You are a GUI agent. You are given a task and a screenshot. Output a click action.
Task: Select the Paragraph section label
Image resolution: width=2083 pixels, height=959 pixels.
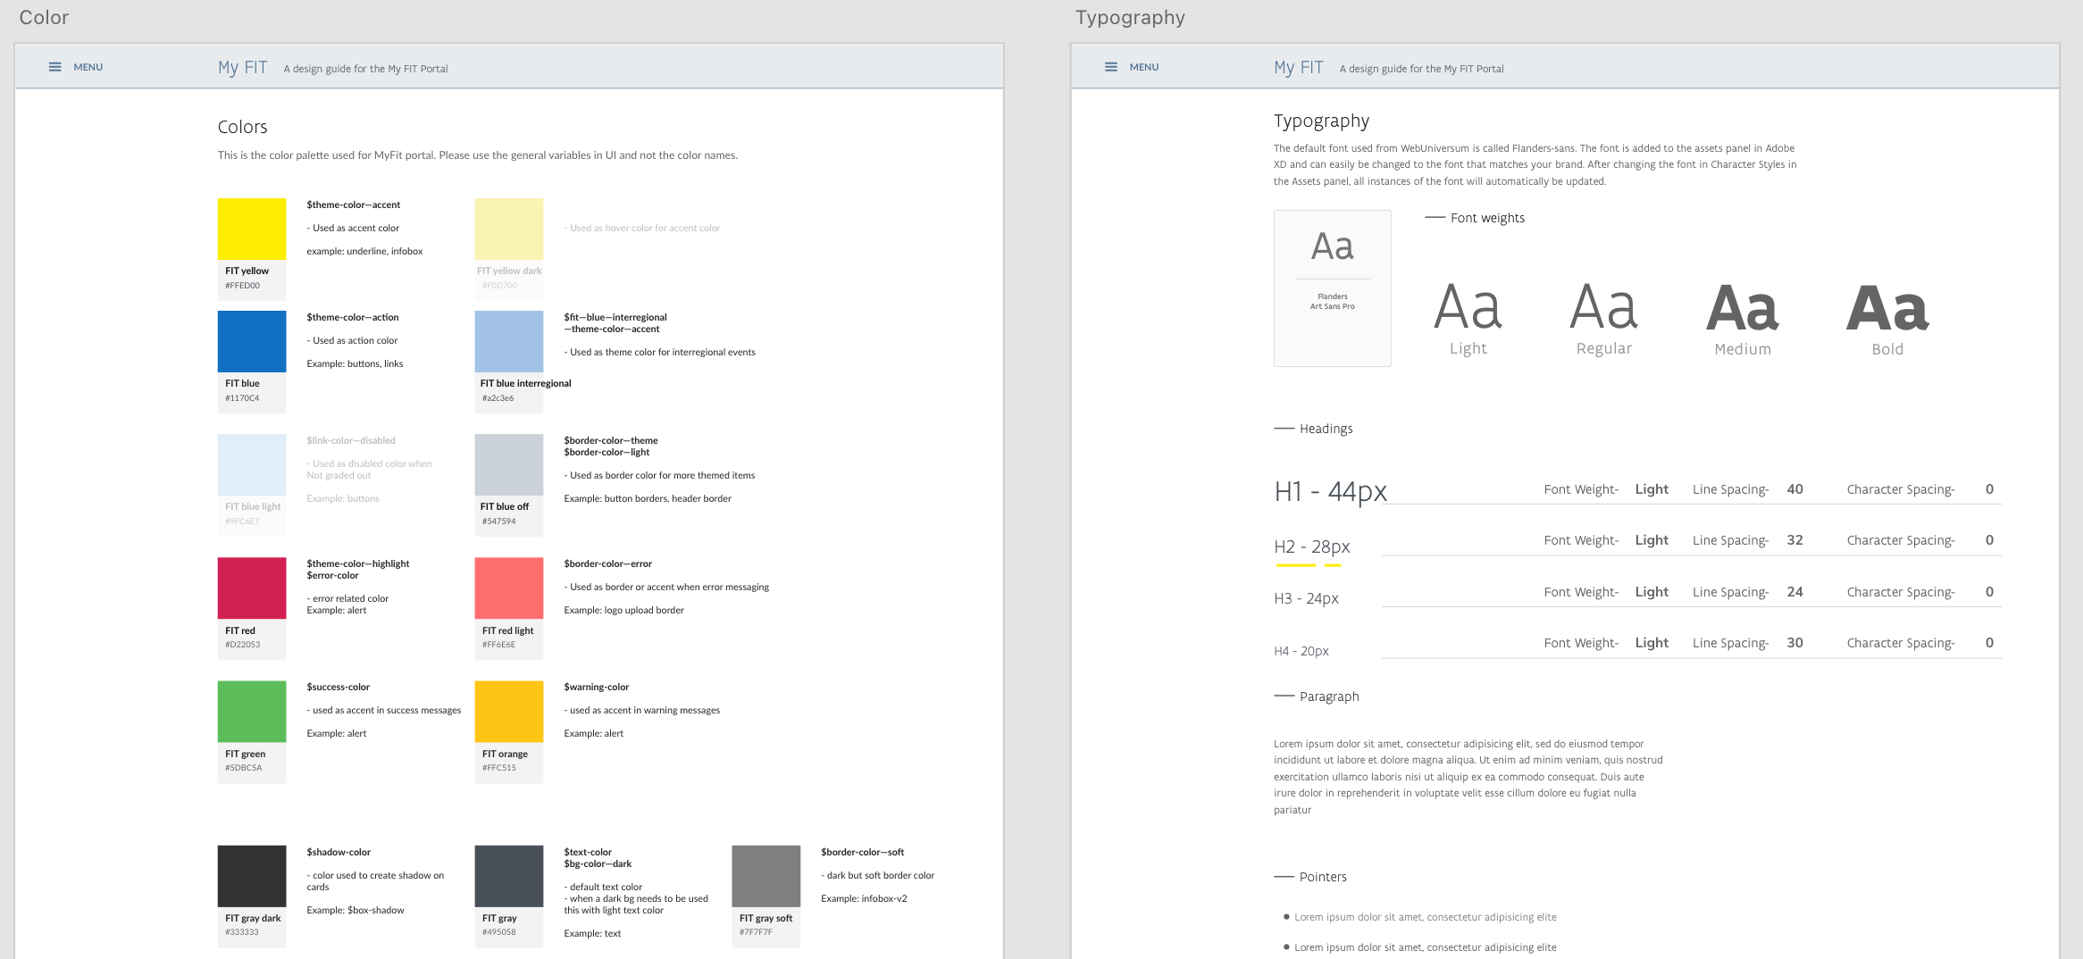coord(1329,696)
